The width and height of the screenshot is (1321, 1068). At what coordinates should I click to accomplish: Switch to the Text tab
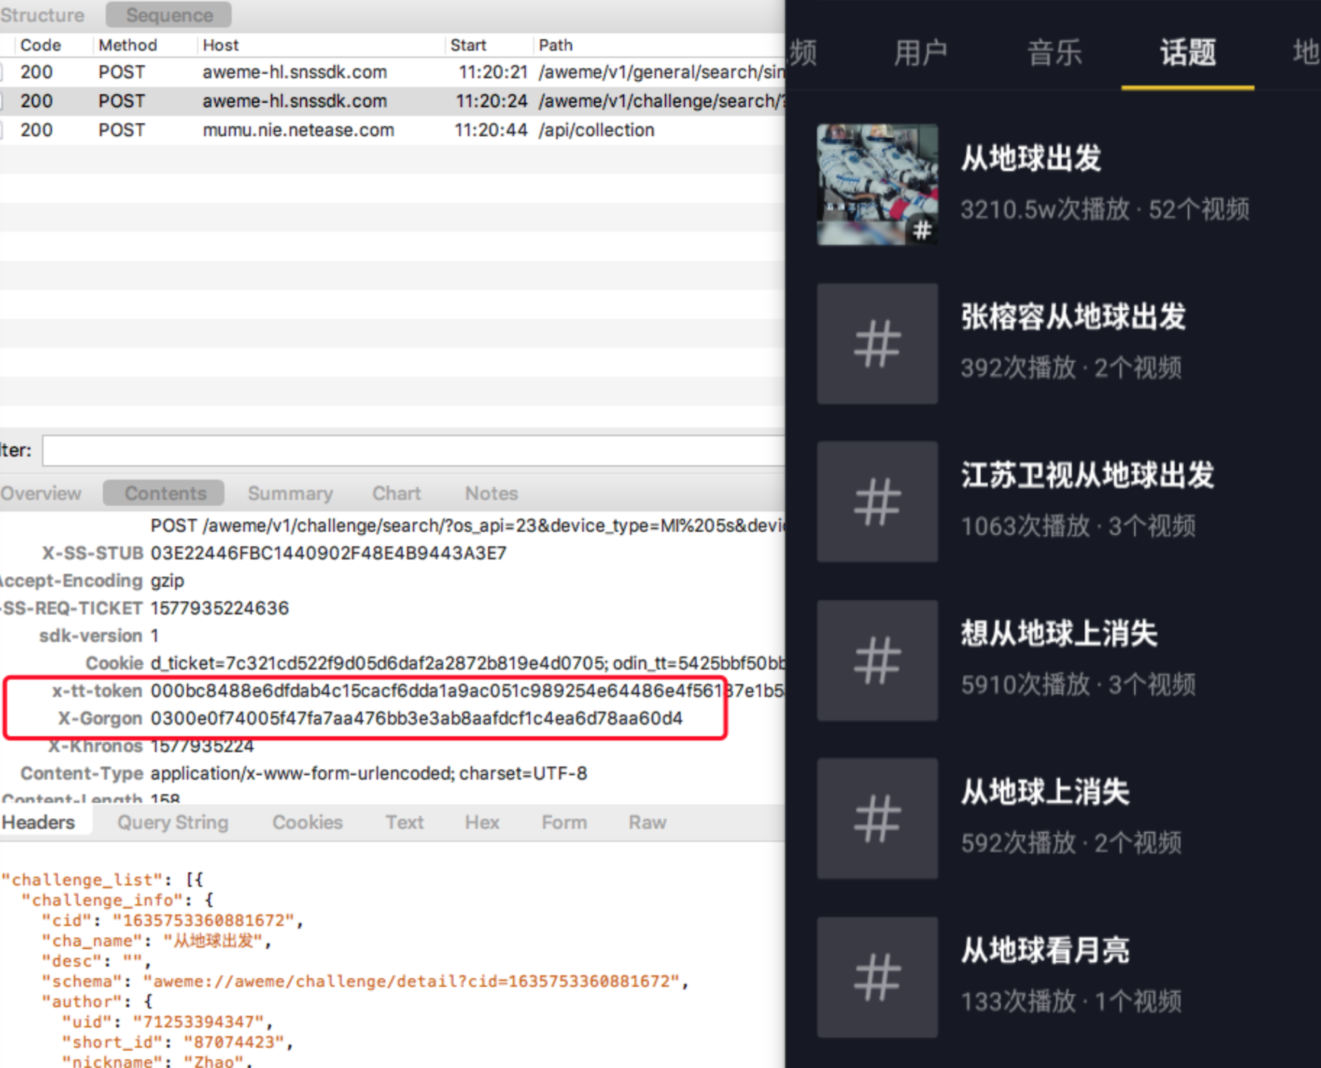[404, 822]
